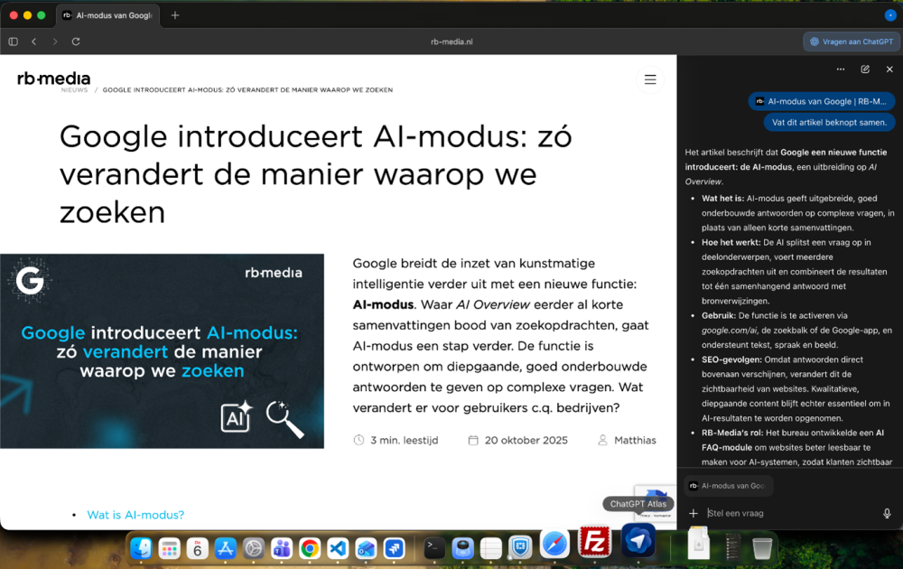Open the 'Vragen aan ChatGPT' button in toolbar
This screenshot has height=569, width=903.
pos(850,41)
